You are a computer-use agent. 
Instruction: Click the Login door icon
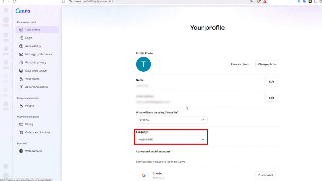pyautogui.click(x=21, y=38)
